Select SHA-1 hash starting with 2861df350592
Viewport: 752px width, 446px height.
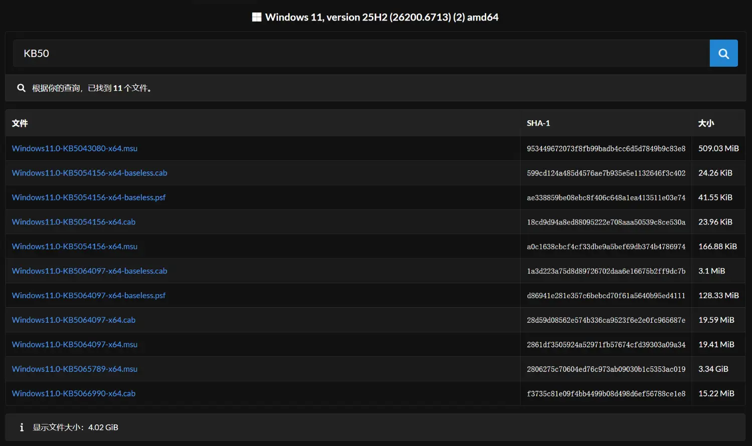pos(606,345)
